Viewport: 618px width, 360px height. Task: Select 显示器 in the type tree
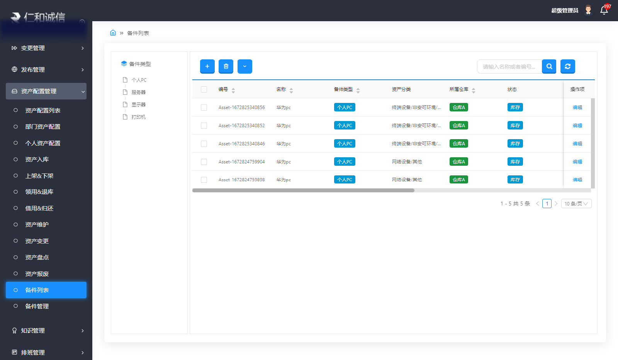[138, 104]
